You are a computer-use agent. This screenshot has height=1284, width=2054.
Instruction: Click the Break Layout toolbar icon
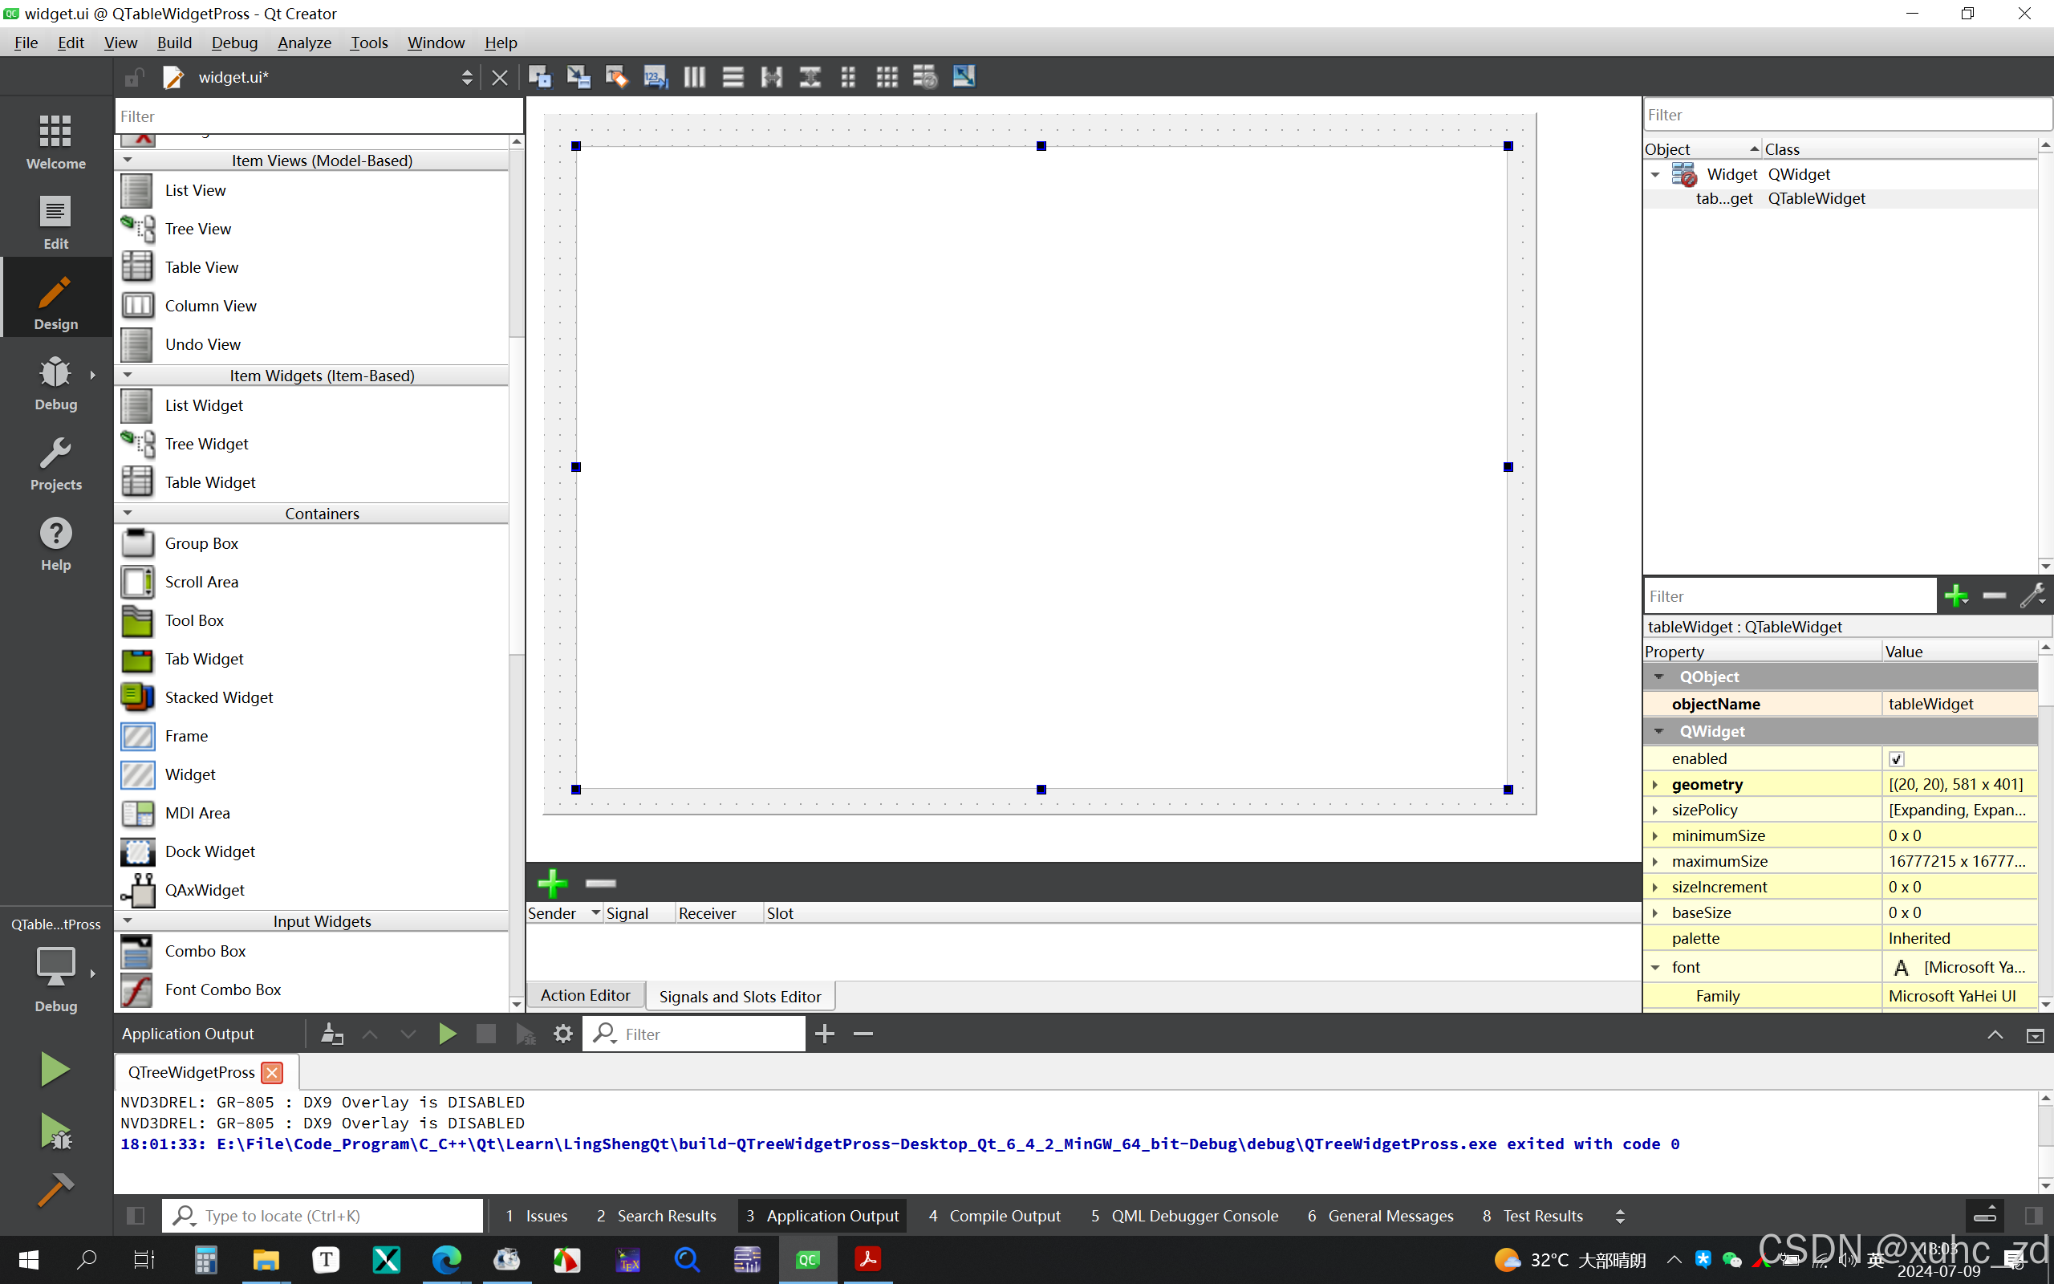click(925, 77)
